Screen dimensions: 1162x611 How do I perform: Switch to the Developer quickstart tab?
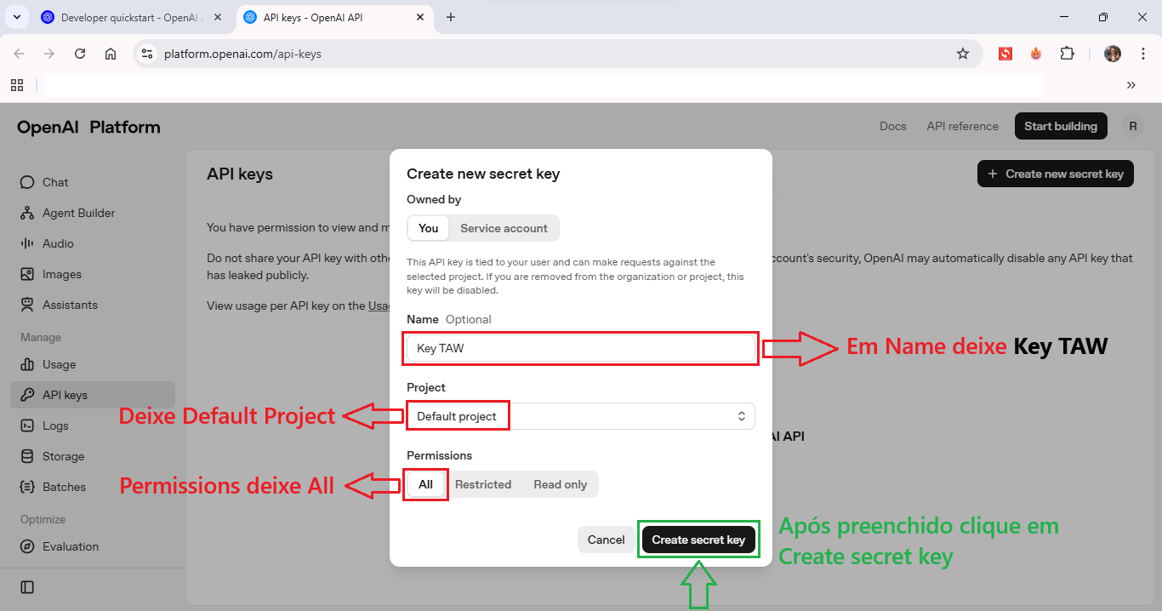point(127,17)
